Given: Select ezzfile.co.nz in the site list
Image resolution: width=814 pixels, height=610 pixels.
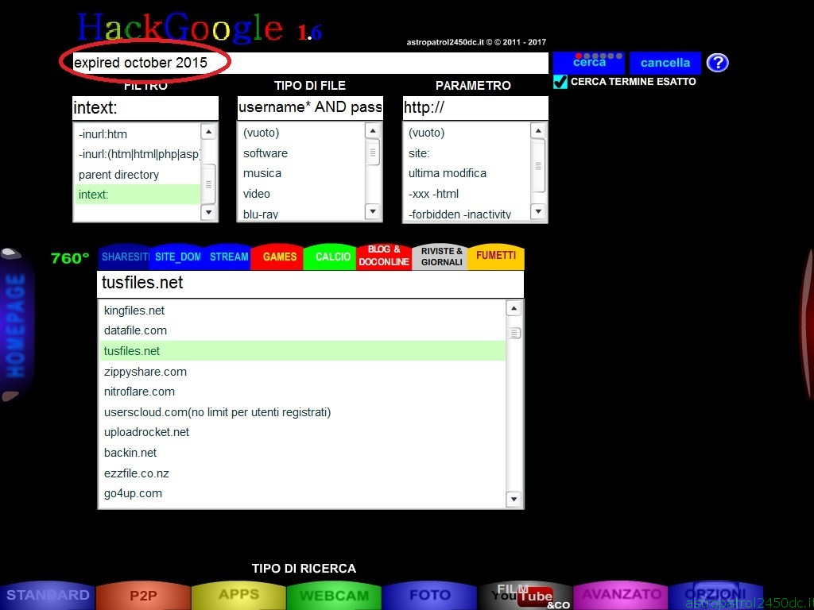Looking at the screenshot, I should 303,473.
